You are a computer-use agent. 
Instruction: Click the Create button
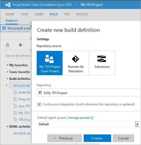[97, 138]
